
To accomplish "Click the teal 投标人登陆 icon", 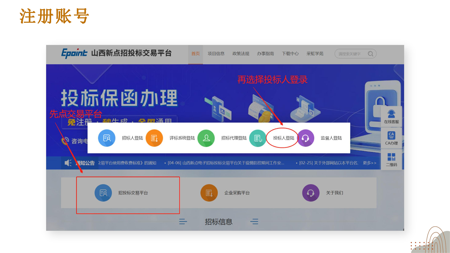I will [258, 138].
